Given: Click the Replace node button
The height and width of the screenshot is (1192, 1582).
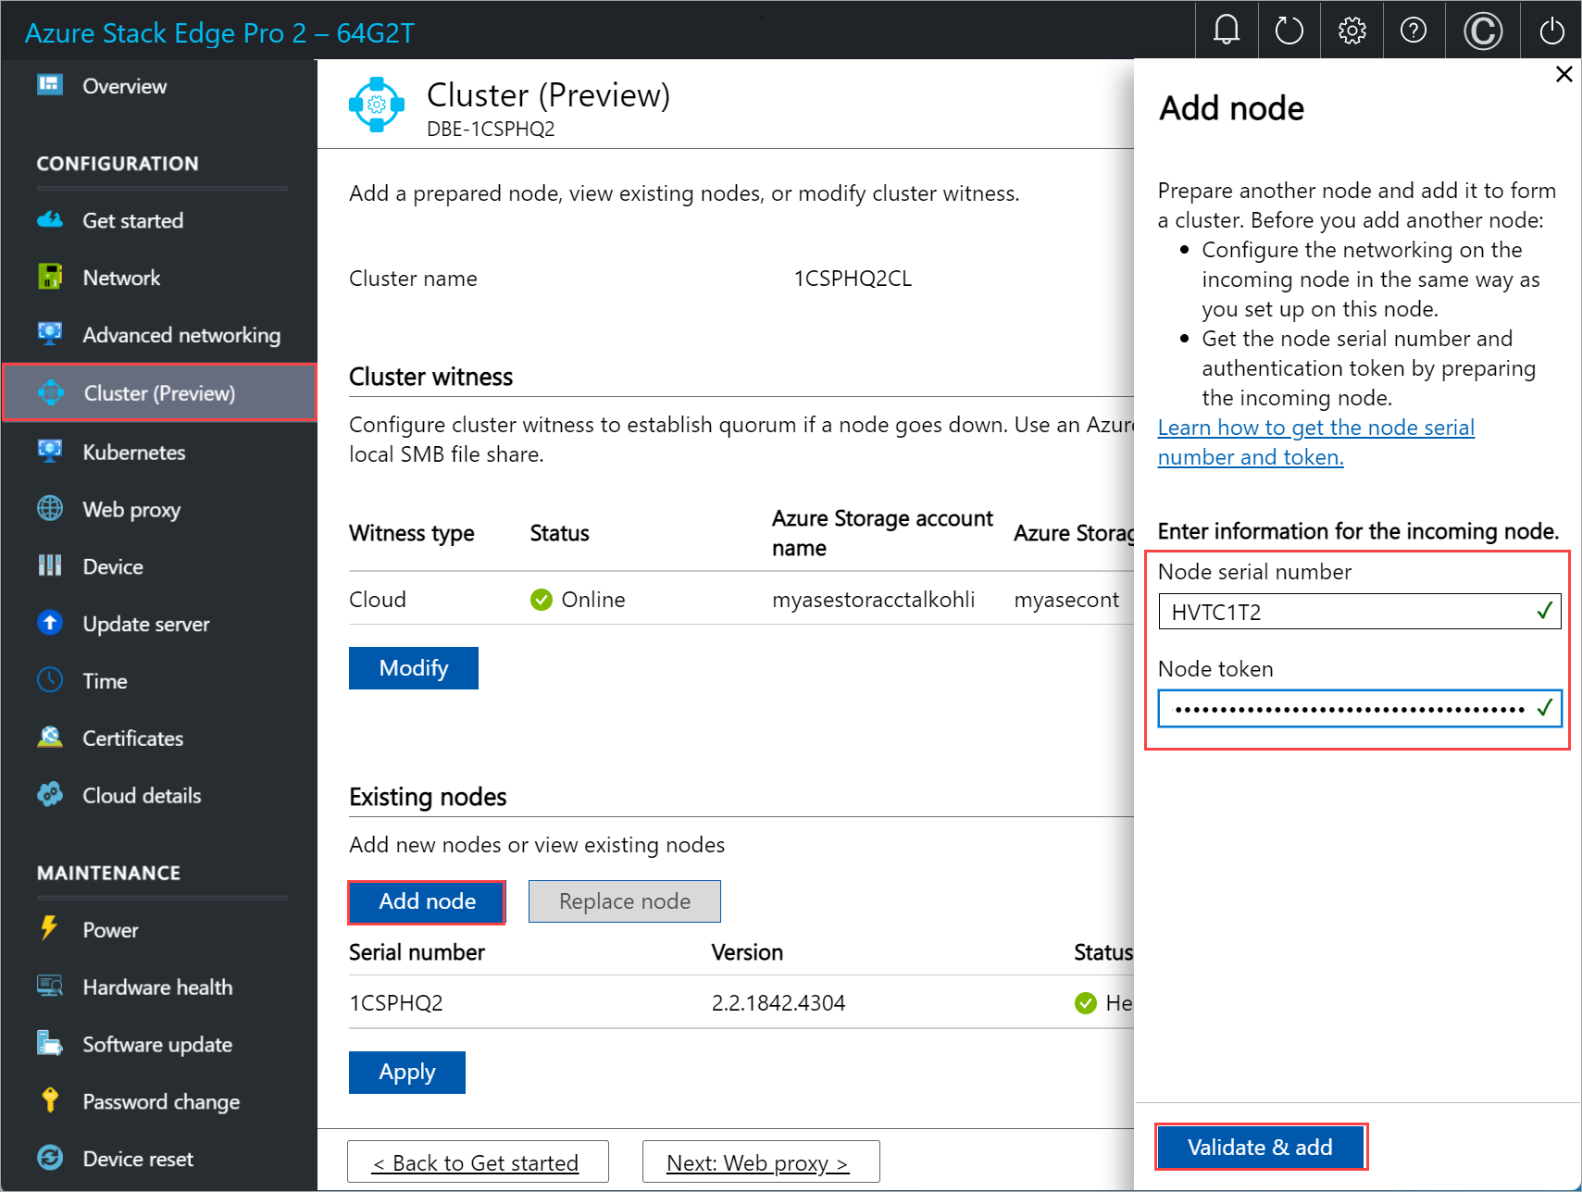Looking at the screenshot, I should [x=624, y=900].
